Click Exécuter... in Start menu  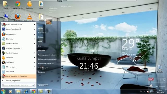click(x=41, y=72)
